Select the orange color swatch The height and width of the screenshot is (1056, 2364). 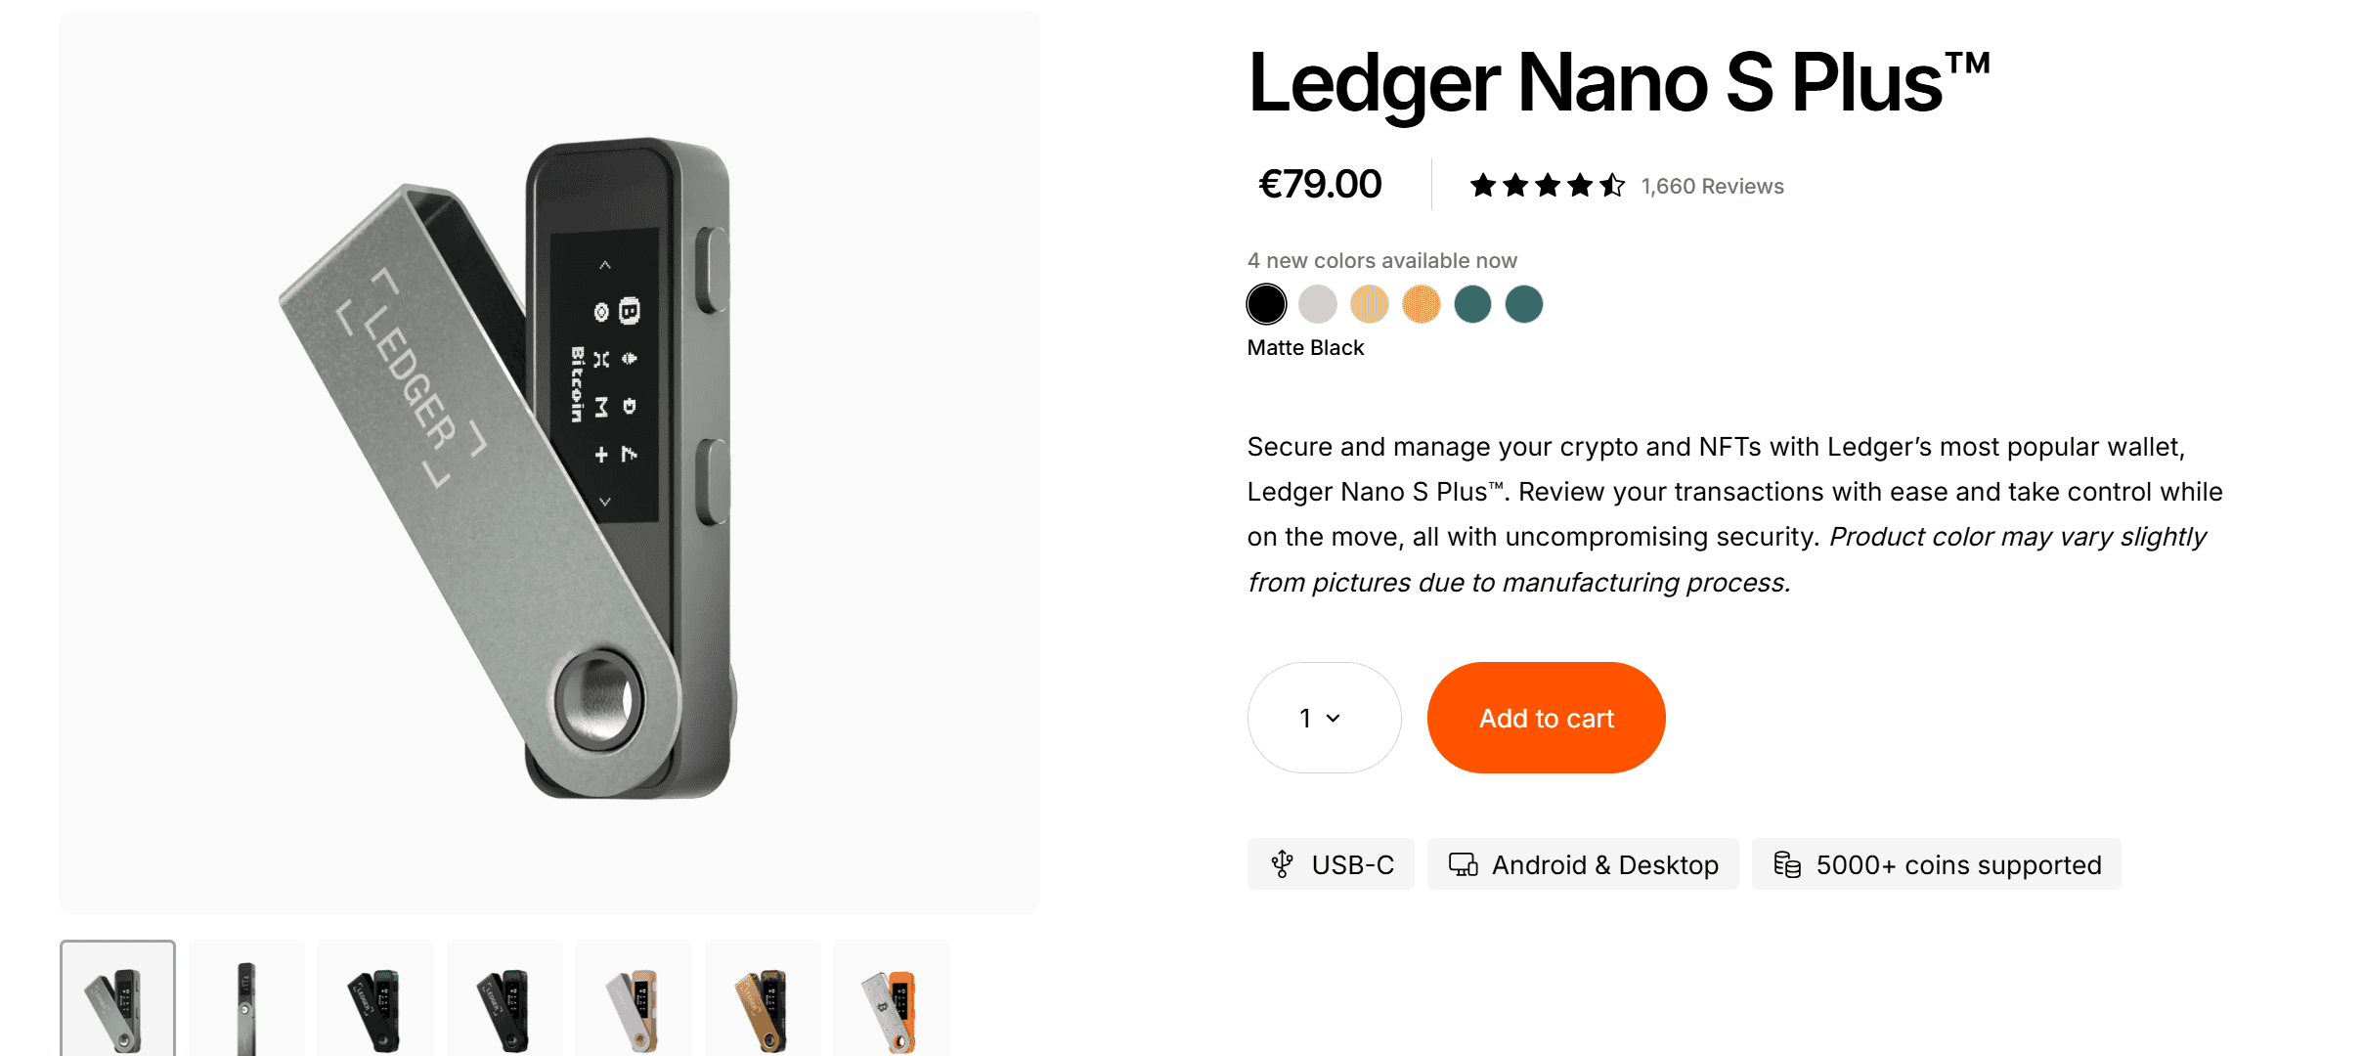pos(1422,304)
